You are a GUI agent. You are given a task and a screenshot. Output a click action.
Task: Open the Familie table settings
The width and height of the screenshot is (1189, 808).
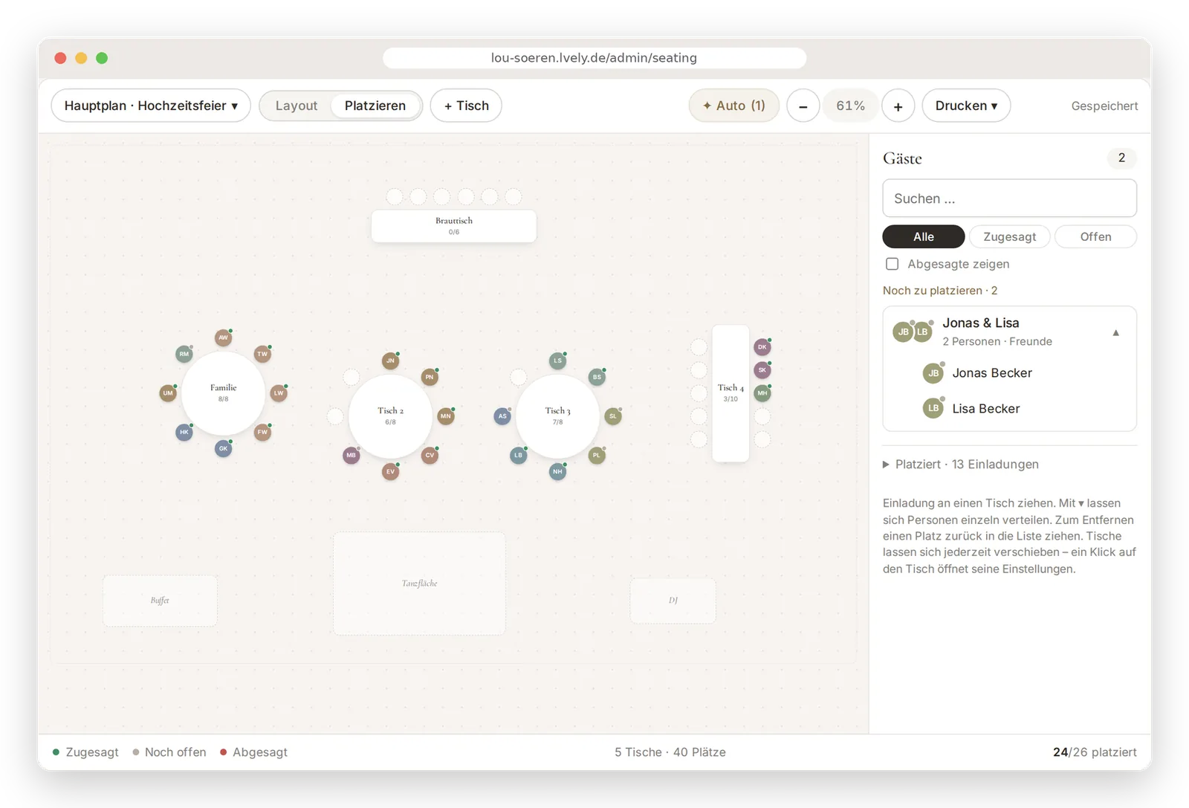click(x=223, y=393)
